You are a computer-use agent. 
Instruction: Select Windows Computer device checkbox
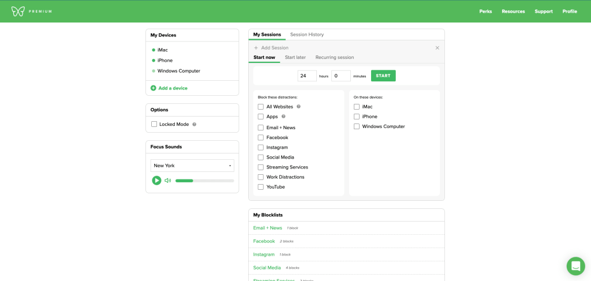357,126
